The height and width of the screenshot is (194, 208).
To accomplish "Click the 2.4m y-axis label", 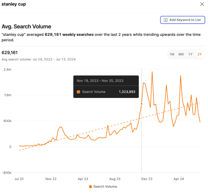I will (7, 70).
